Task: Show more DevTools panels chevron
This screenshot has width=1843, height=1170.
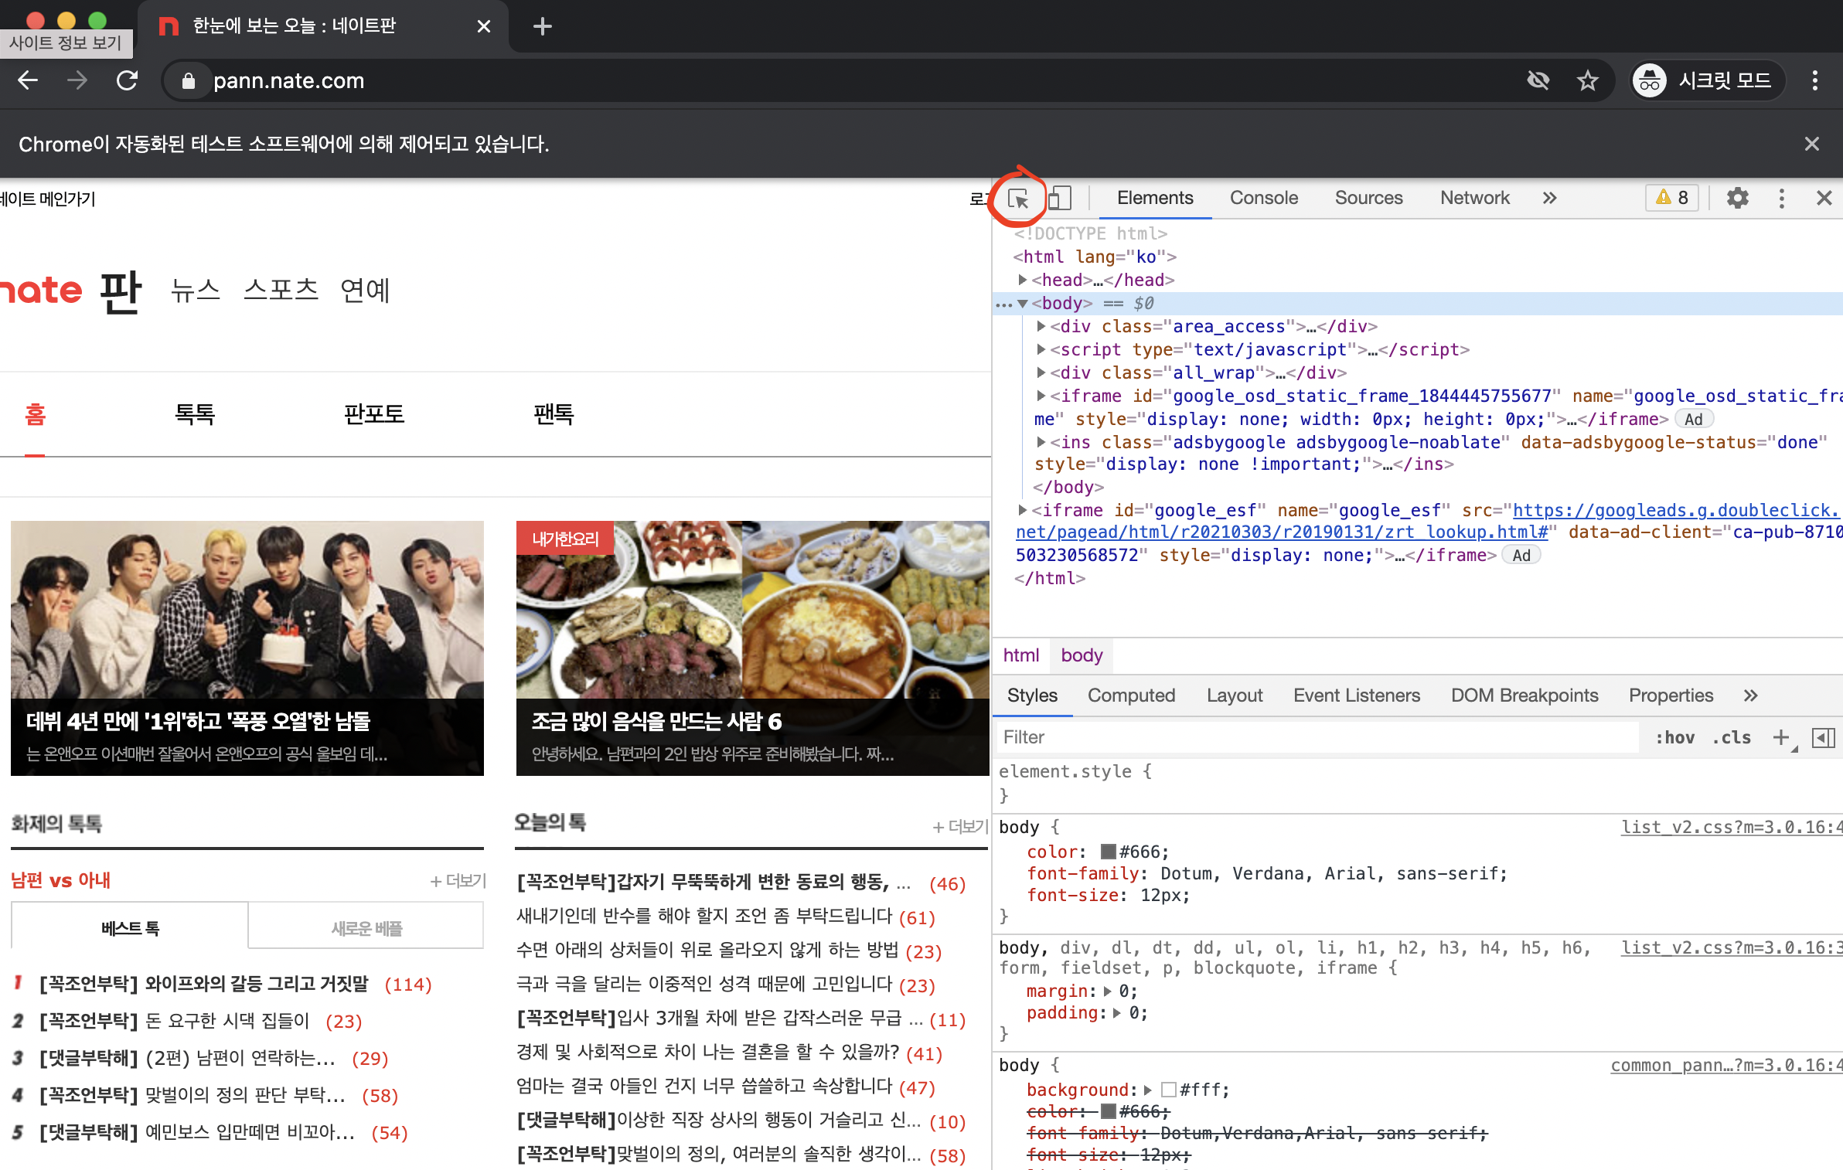Action: [1549, 199]
